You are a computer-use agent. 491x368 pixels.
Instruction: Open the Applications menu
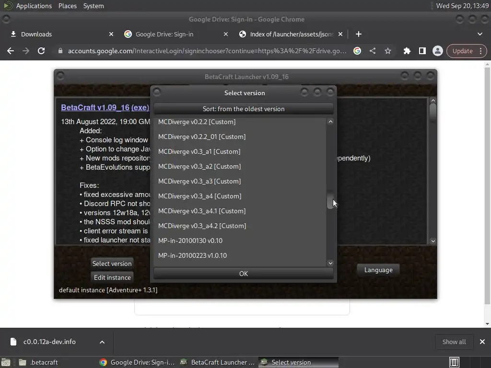(34, 6)
